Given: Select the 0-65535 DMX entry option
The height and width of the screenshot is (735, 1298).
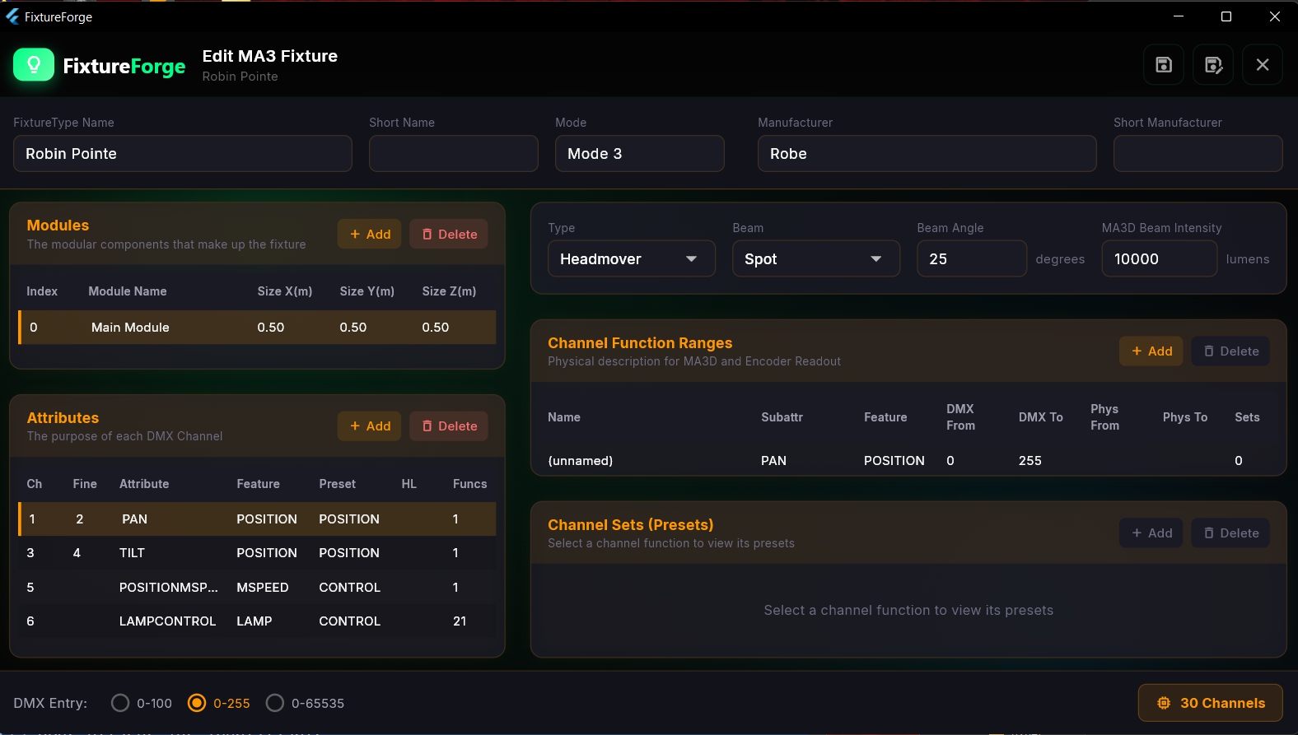Looking at the screenshot, I should click(275, 703).
